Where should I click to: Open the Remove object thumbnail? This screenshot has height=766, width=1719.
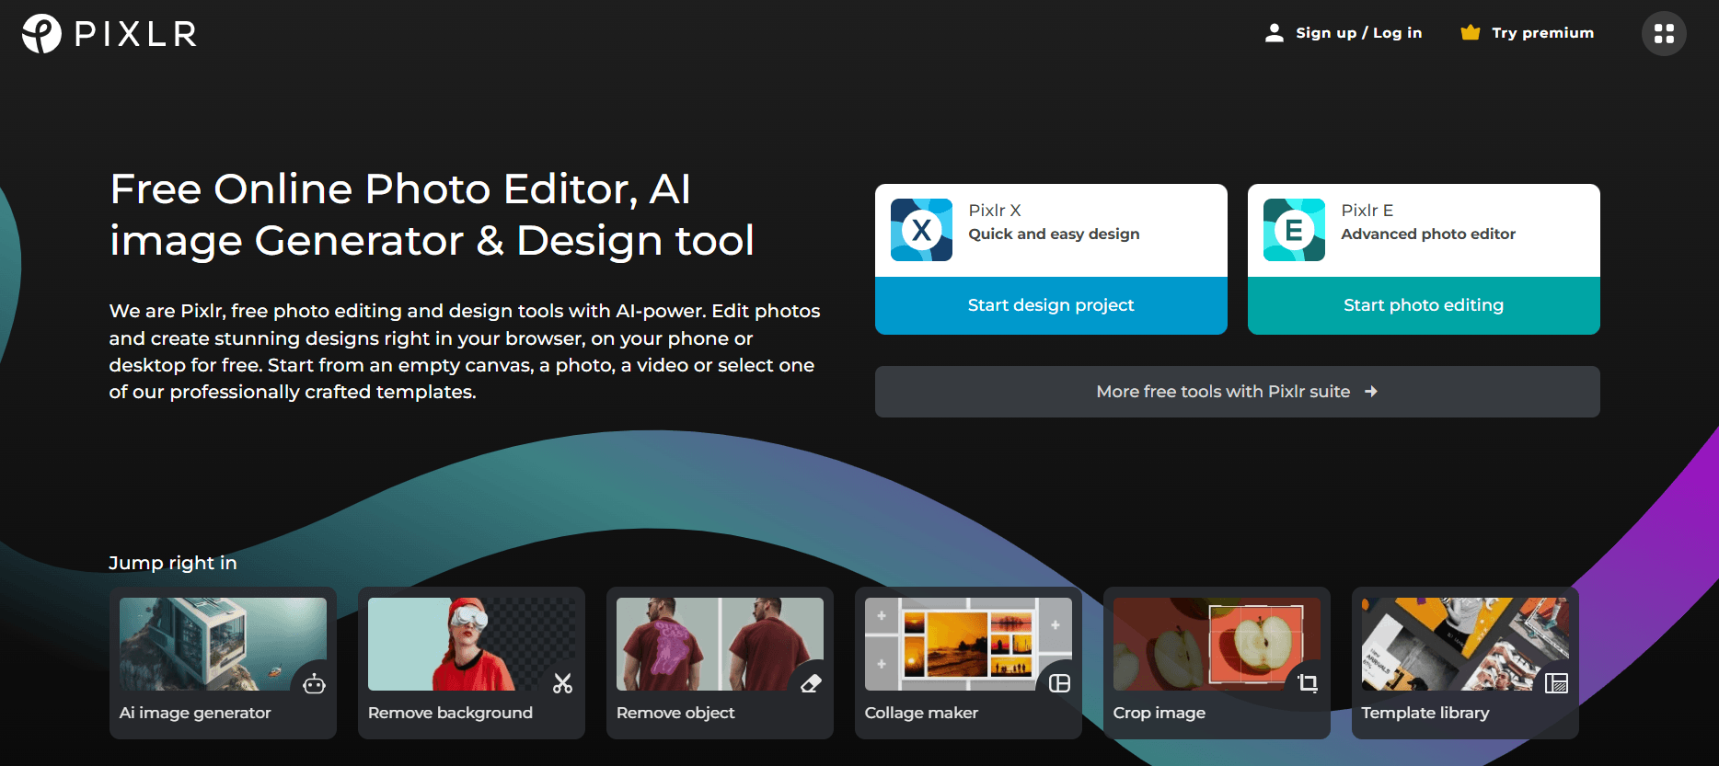720,644
